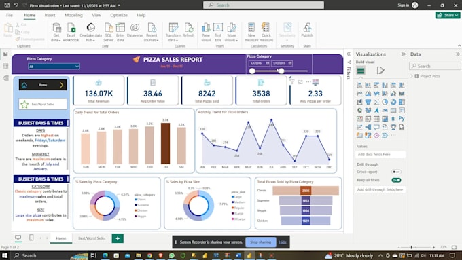Viewport: 462px width, 260px height.
Task: Insert a Table visual
Action: pos(376,119)
